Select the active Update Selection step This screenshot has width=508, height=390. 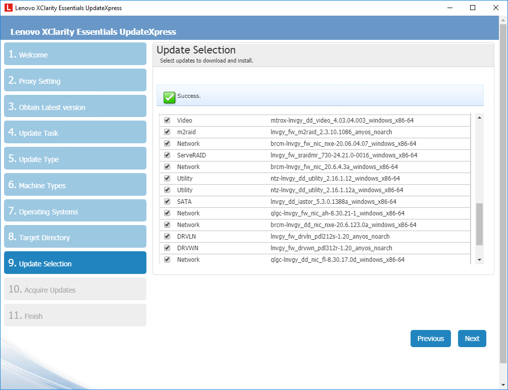coord(75,263)
